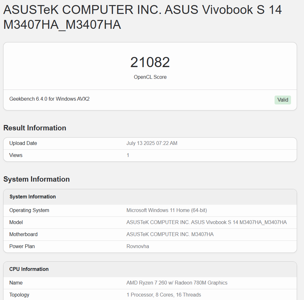Click the System Information section header

tap(36, 179)
